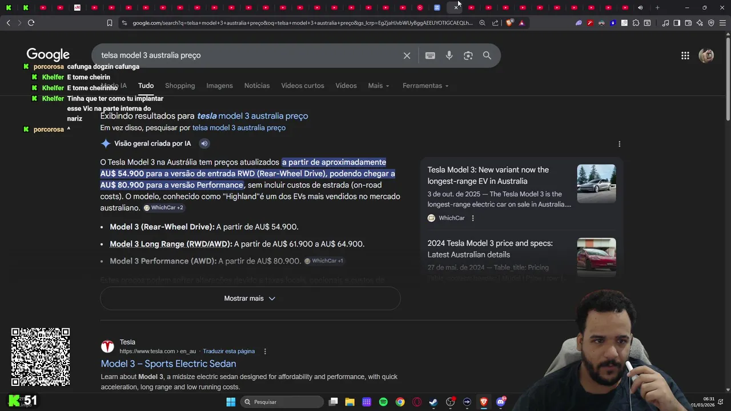Switch to the Imagens tab
The width and height of the screenshot is (731, 411).
coord(219,86)
